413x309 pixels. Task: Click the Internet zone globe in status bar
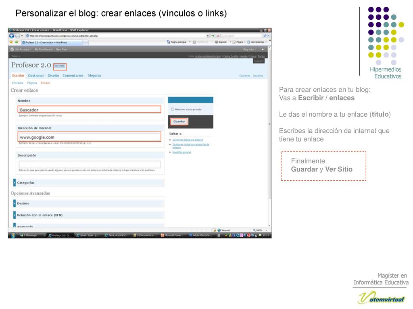click(x=219, y=230)
